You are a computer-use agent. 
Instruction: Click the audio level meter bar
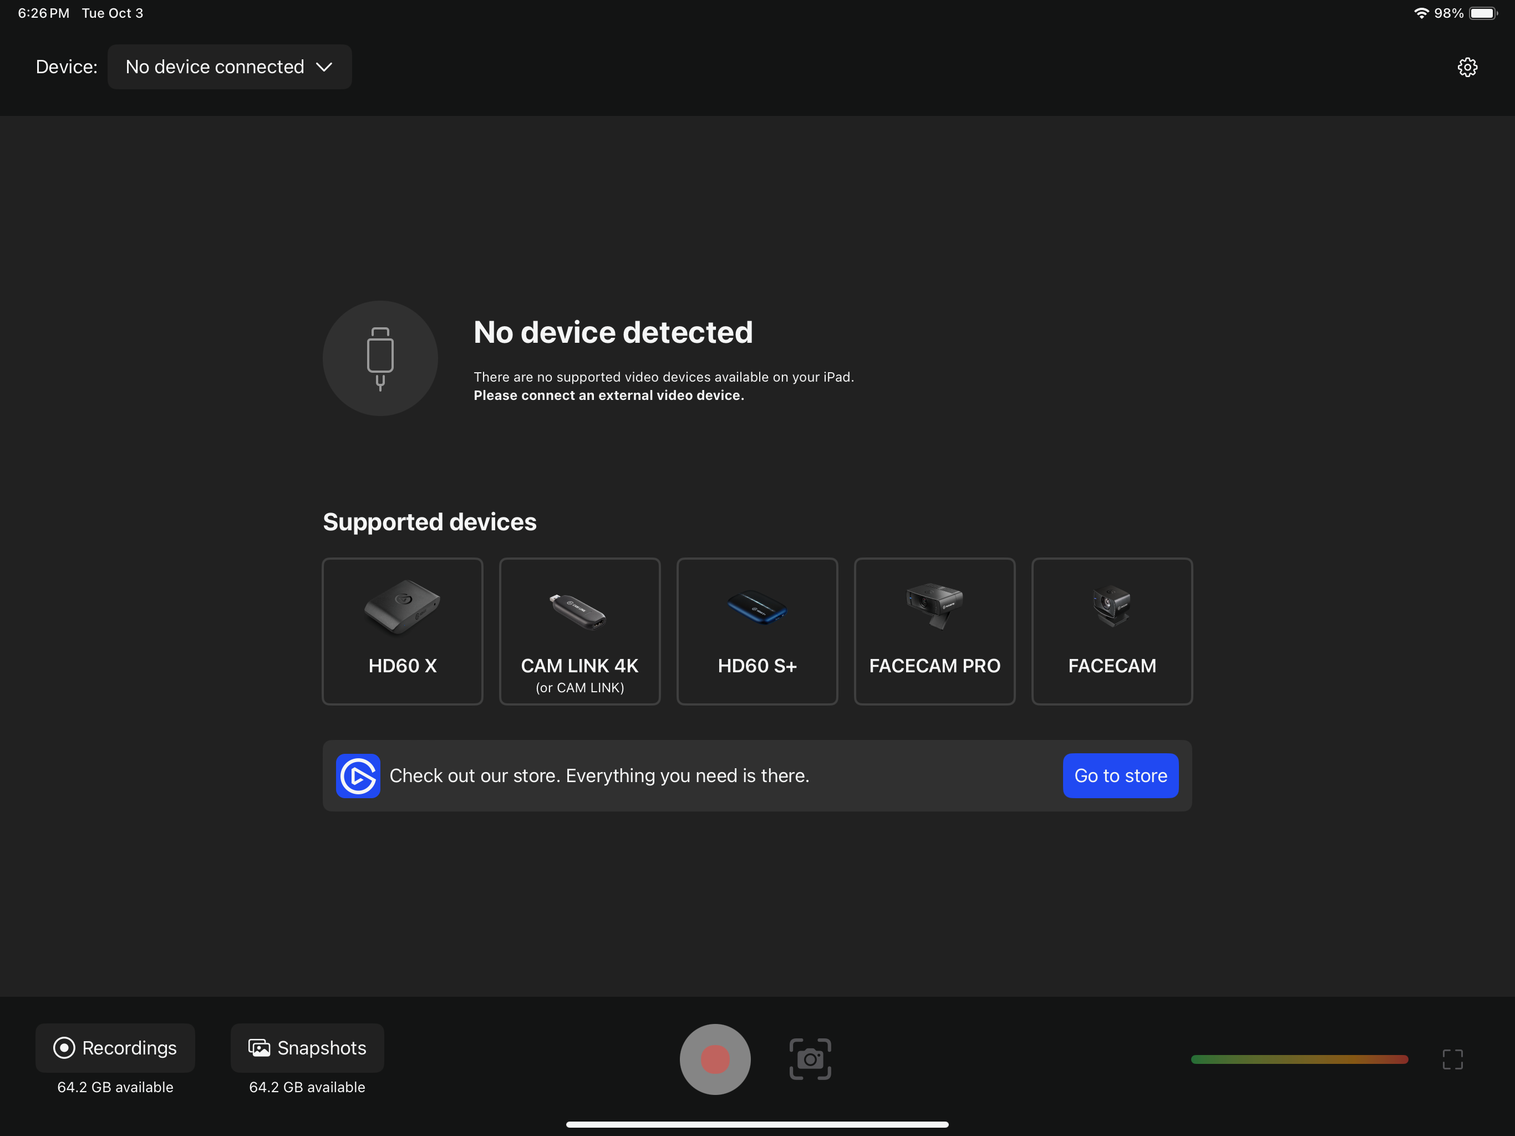click(x=1299, y=1059)
